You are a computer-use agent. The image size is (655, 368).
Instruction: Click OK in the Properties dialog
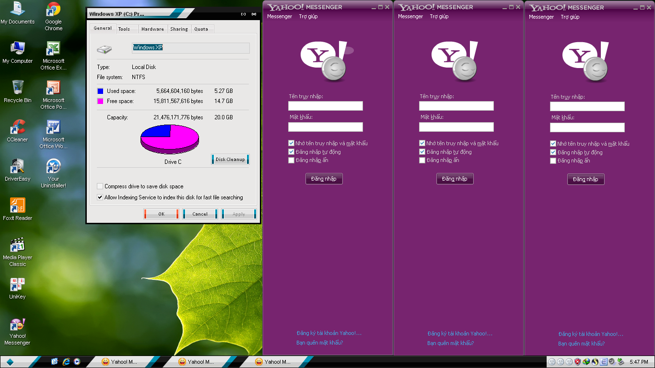click(x=161, y=214)
